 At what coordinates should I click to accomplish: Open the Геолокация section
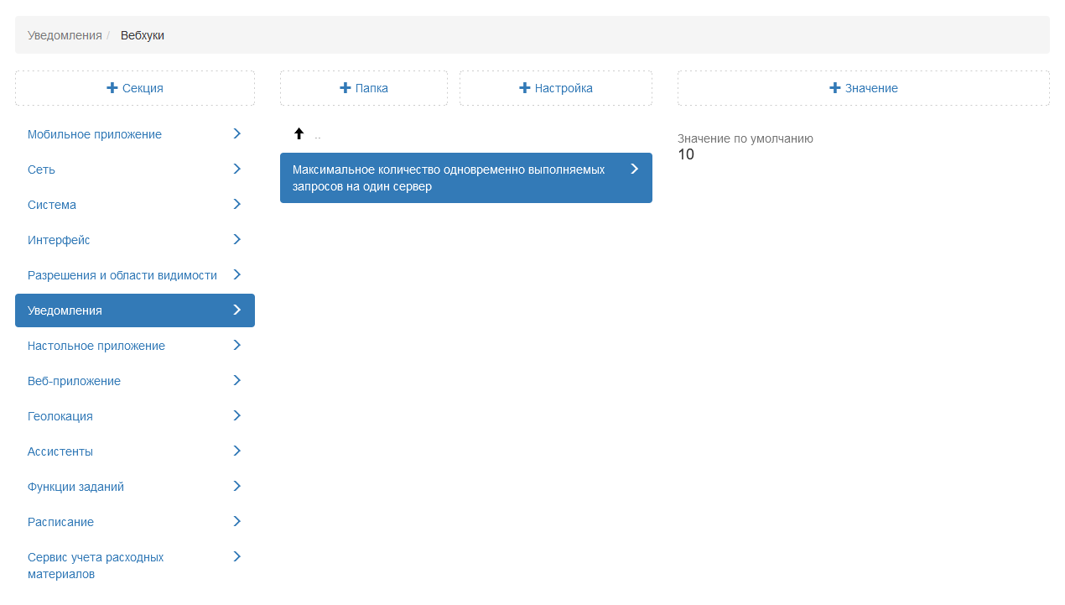coord(60,416)
